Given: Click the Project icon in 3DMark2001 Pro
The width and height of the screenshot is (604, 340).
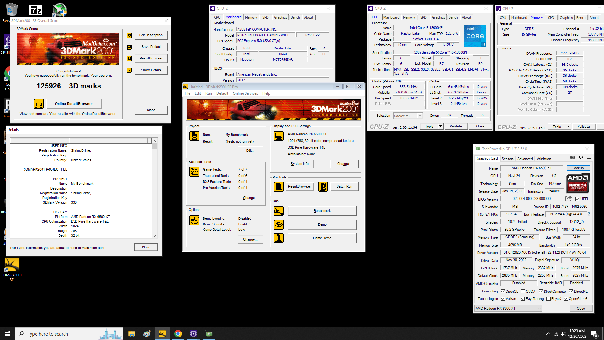Looking at the screenshot, I should tap(194, 136).
